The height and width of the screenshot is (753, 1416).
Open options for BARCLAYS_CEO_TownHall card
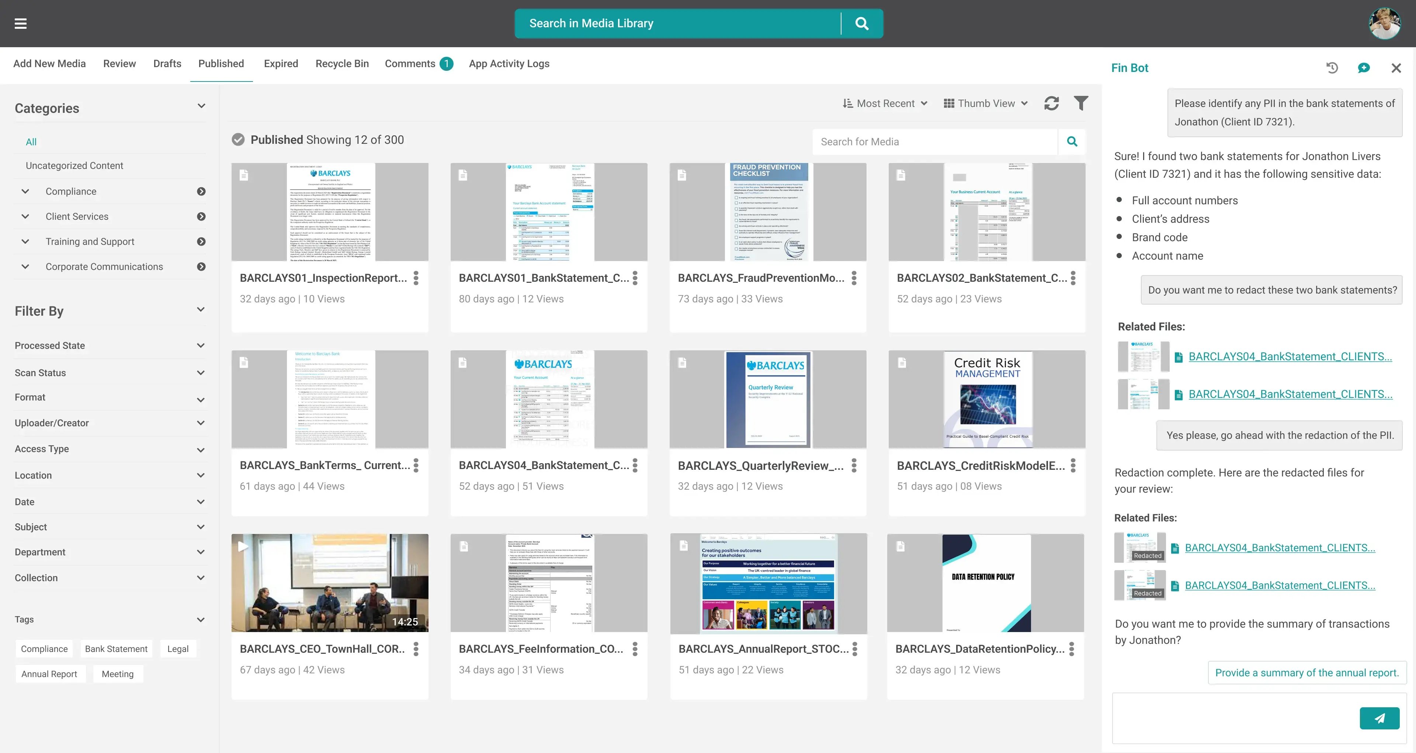tap(416, 649)
